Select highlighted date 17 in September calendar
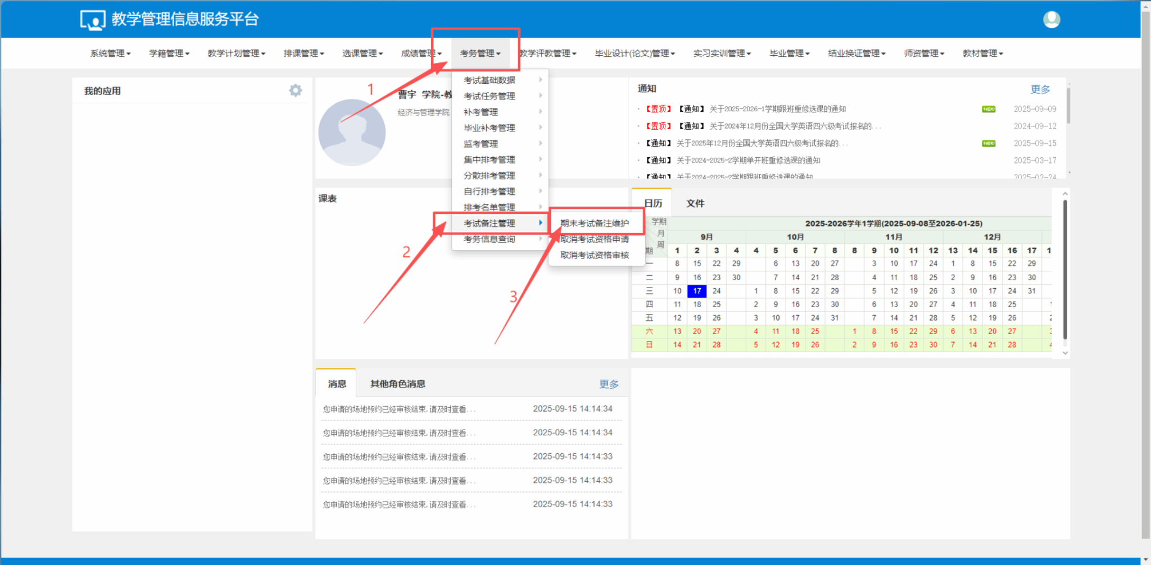Viewport: 1151px width, 565px height. [x=697, y=291]
